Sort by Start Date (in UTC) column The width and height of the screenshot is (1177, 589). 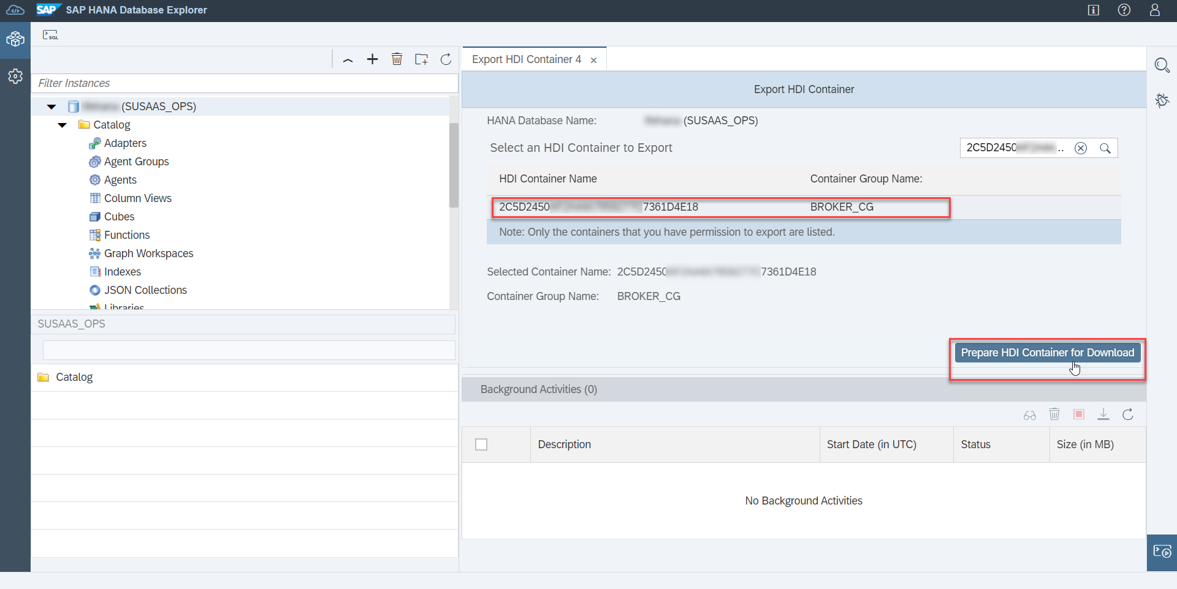point(886,445)
